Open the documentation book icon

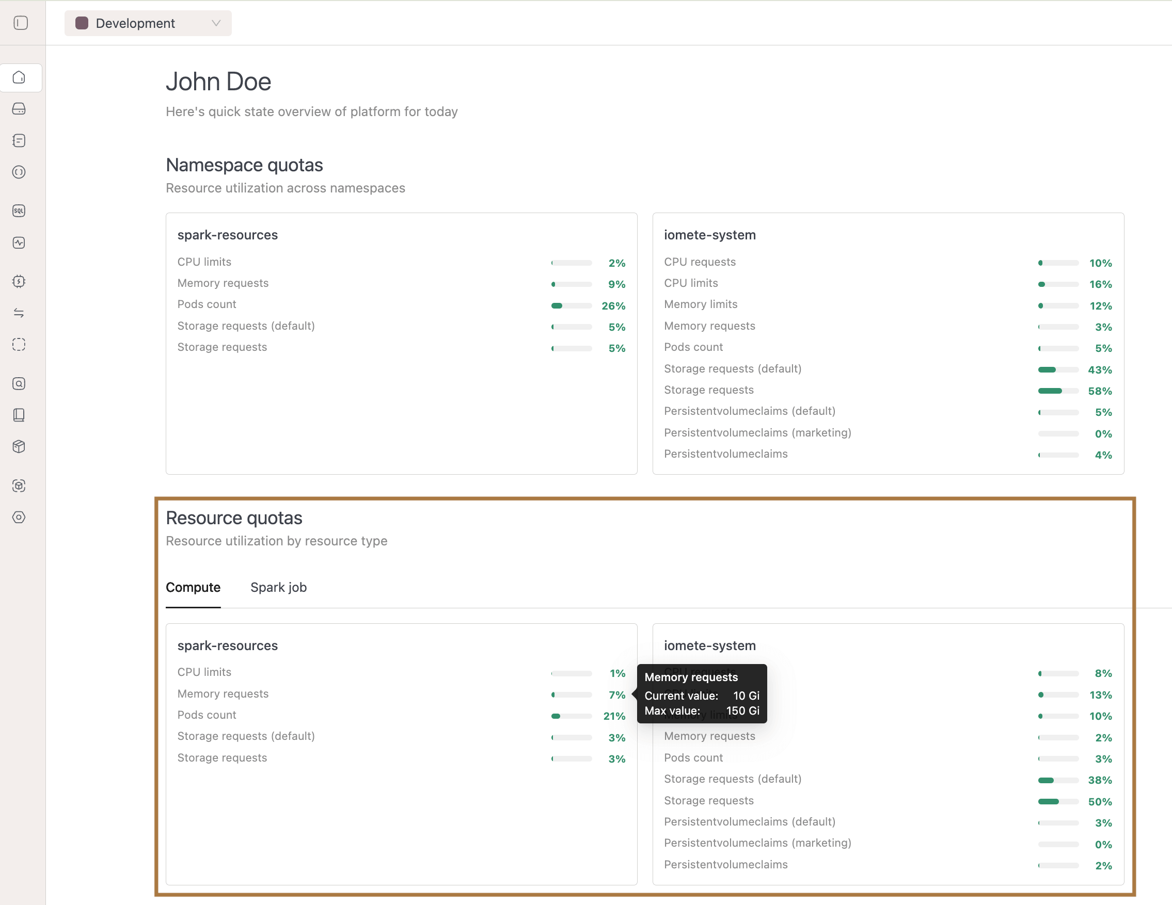[x=20, y=414]
